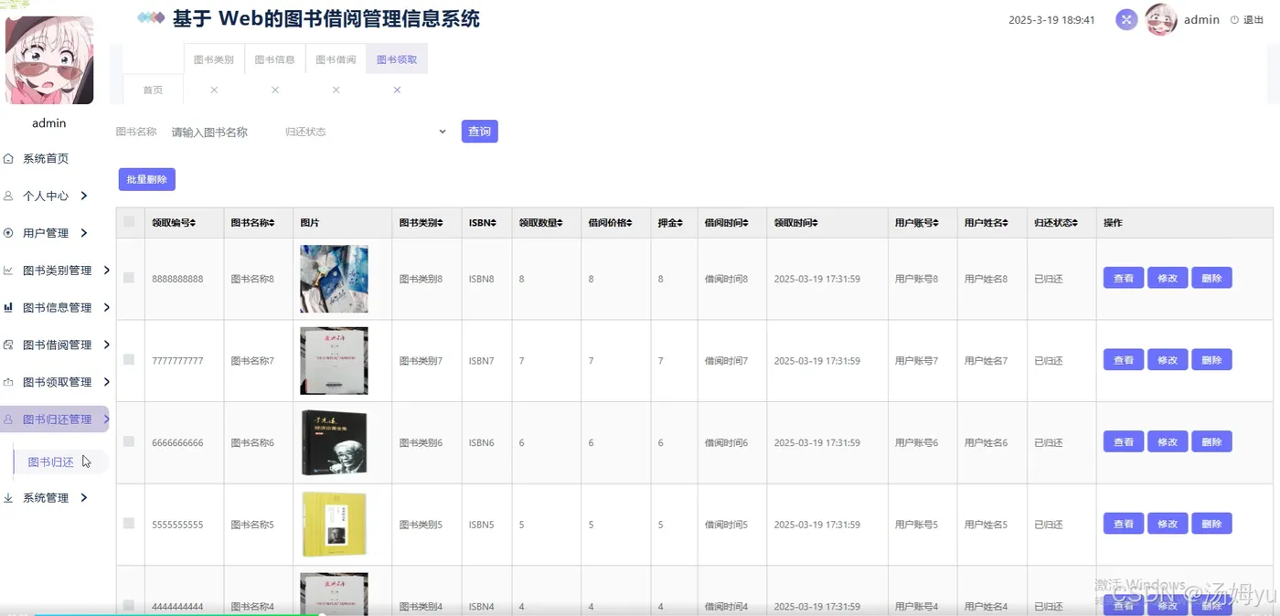Screen dimensions: 1280x616
Task: Sort table by 图书名称 arrows
Action: pos(272,223)
